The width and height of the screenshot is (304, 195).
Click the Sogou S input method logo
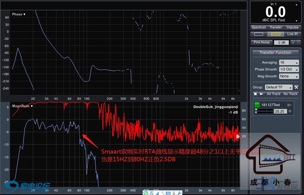pos(146,193)
